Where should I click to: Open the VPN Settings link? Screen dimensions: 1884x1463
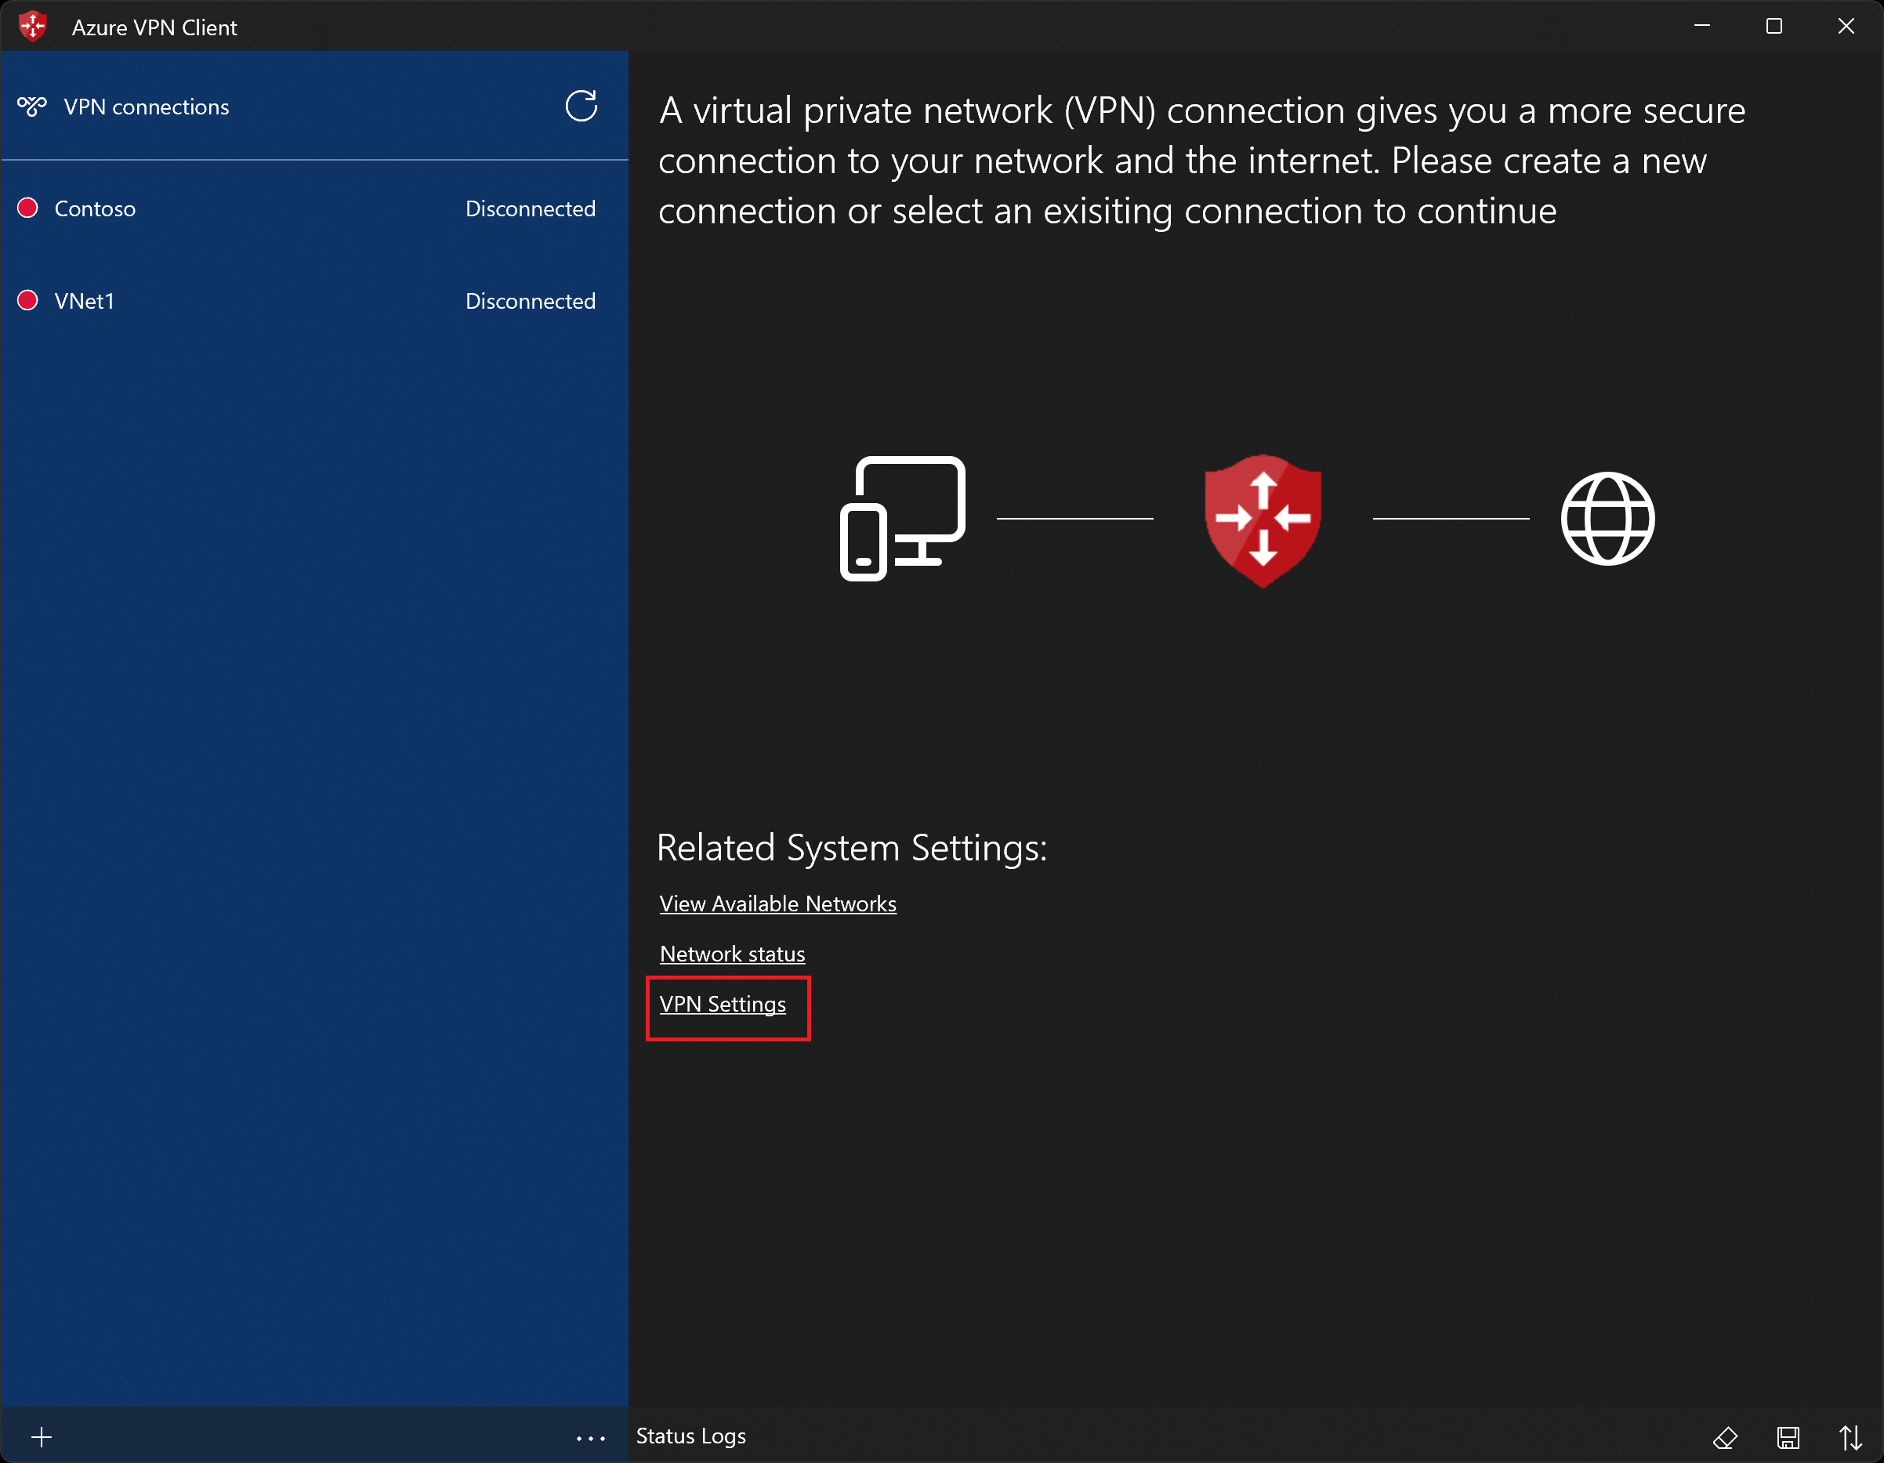pyautogui.click(x=722, y=1004)
